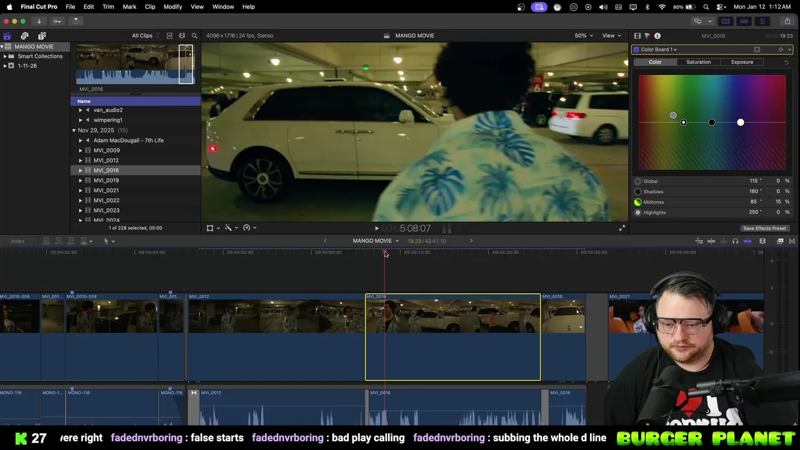
Task: Open the Titles and Generators sidebar
Action: tap(42, 36)
